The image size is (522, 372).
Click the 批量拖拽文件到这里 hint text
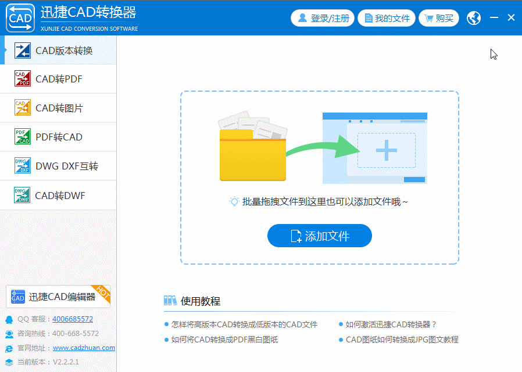tap(325, 201)
